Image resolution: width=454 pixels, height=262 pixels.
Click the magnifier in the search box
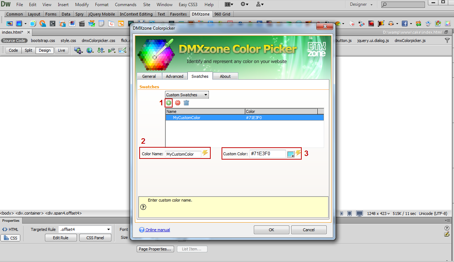385,5
